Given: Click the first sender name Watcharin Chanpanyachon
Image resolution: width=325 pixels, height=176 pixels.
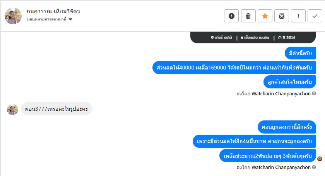Looking at the screenshot, I should point(281,93).
